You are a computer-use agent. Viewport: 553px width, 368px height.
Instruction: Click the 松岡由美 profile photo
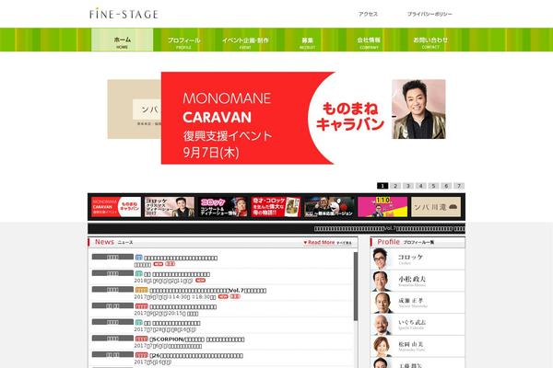[x=382, y=346]
